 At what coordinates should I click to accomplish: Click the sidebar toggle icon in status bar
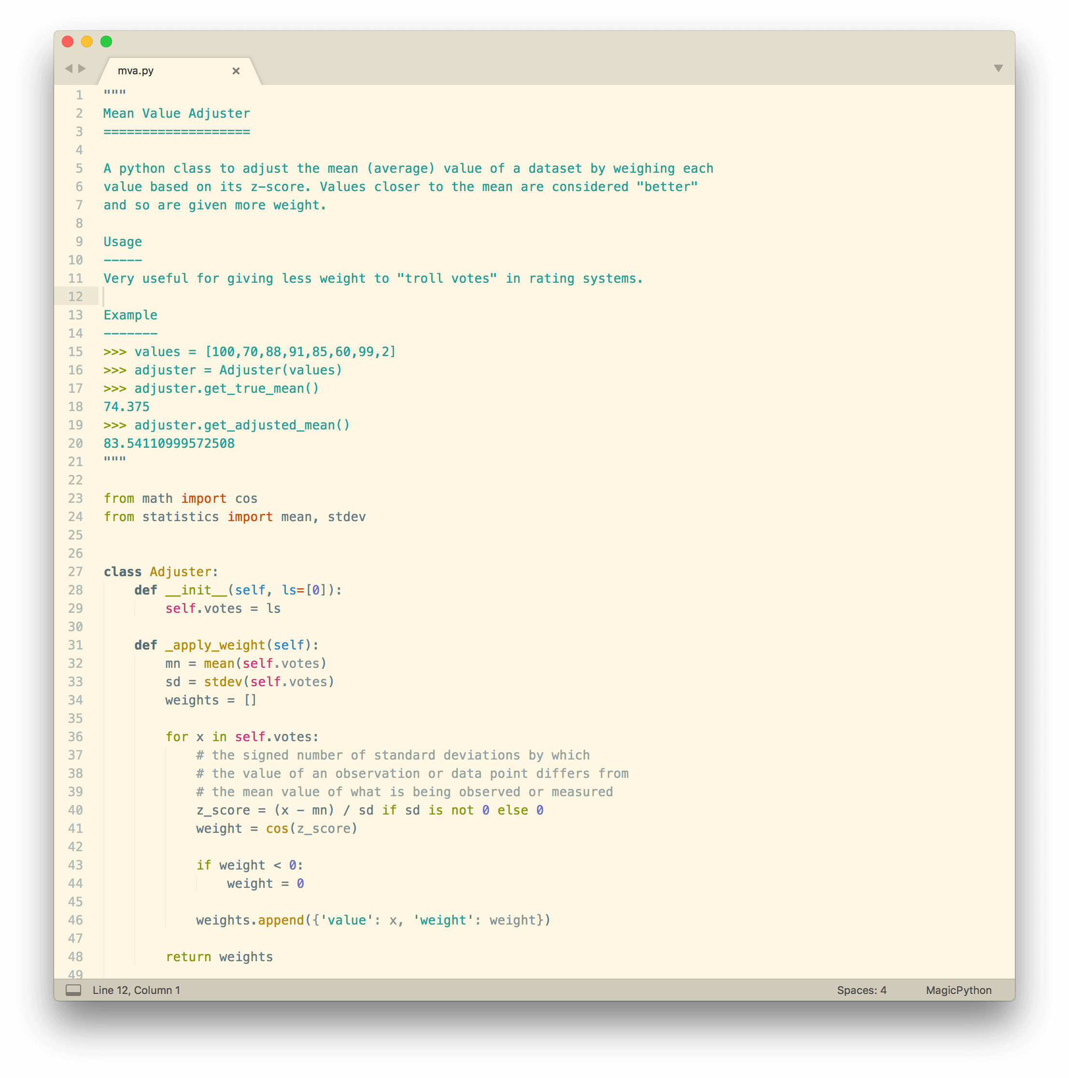(73, 990)
